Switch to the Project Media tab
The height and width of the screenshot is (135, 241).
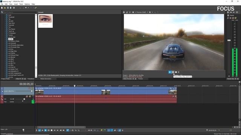click(6, 79)
